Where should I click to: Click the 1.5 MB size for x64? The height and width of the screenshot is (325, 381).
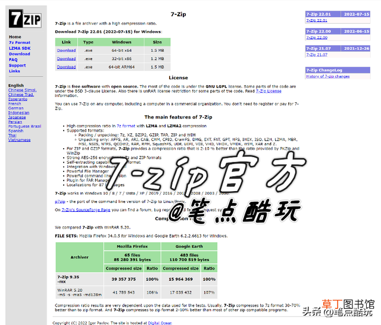pyautogui.click(x=157, y=51)
